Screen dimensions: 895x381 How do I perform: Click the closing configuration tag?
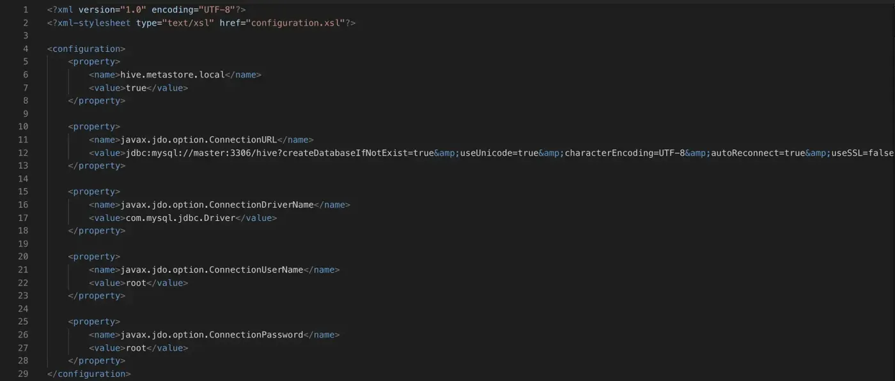pyautogui.click(x=89, y=374)
